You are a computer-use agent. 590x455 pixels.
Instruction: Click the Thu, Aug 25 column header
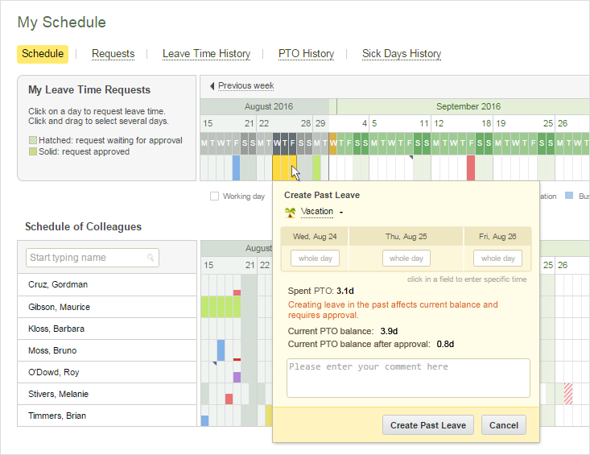(406, 236)
